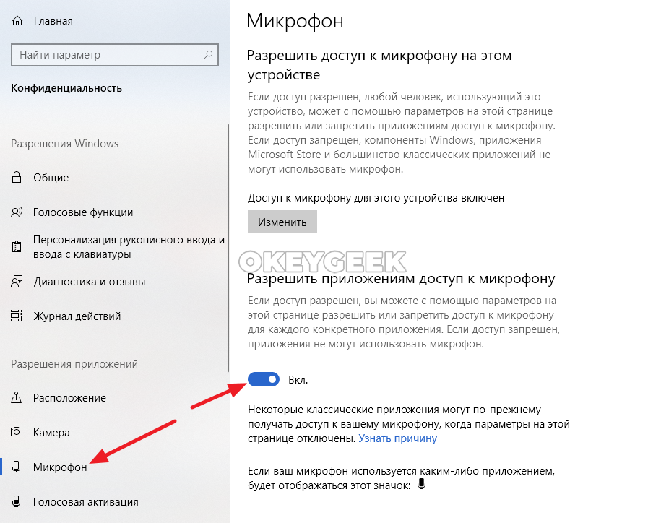Click the Расположение location icon
The height and width of the screenshot is (523, 648).
tap(17, 397)
